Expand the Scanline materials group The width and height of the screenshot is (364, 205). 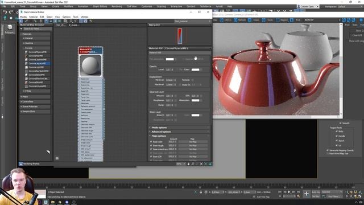coord(36,43)
